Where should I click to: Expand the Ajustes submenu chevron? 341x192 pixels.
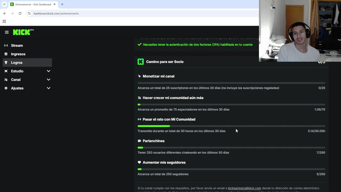48,88
